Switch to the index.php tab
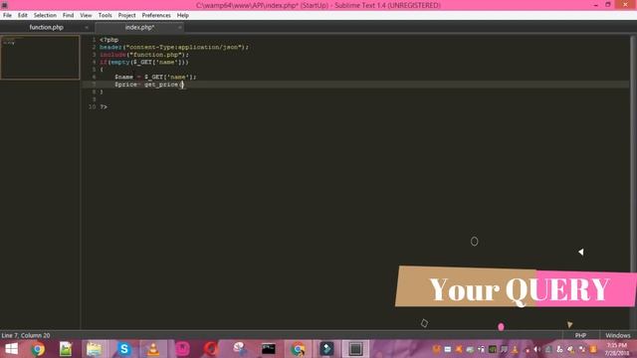The width and height of the screenshot is (637, 358). coord(139,27)
